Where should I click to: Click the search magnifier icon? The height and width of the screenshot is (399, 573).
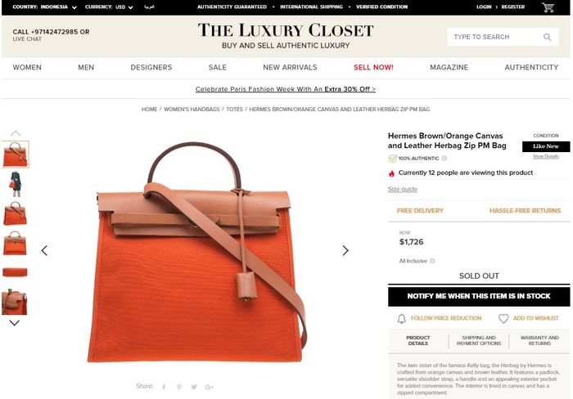pyautogui.click(x=547, y=37)
